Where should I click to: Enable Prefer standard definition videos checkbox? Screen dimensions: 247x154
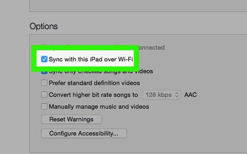coord(44,83)
